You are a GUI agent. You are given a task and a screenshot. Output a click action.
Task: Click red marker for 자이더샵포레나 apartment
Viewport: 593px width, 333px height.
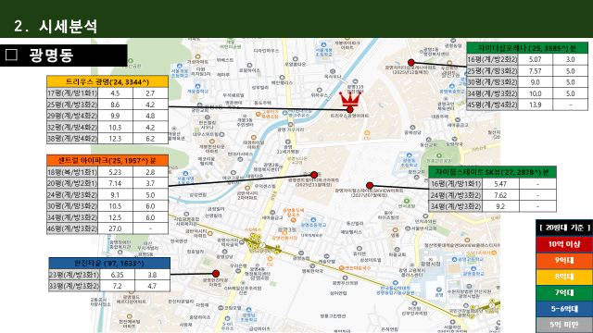point(411,63)
